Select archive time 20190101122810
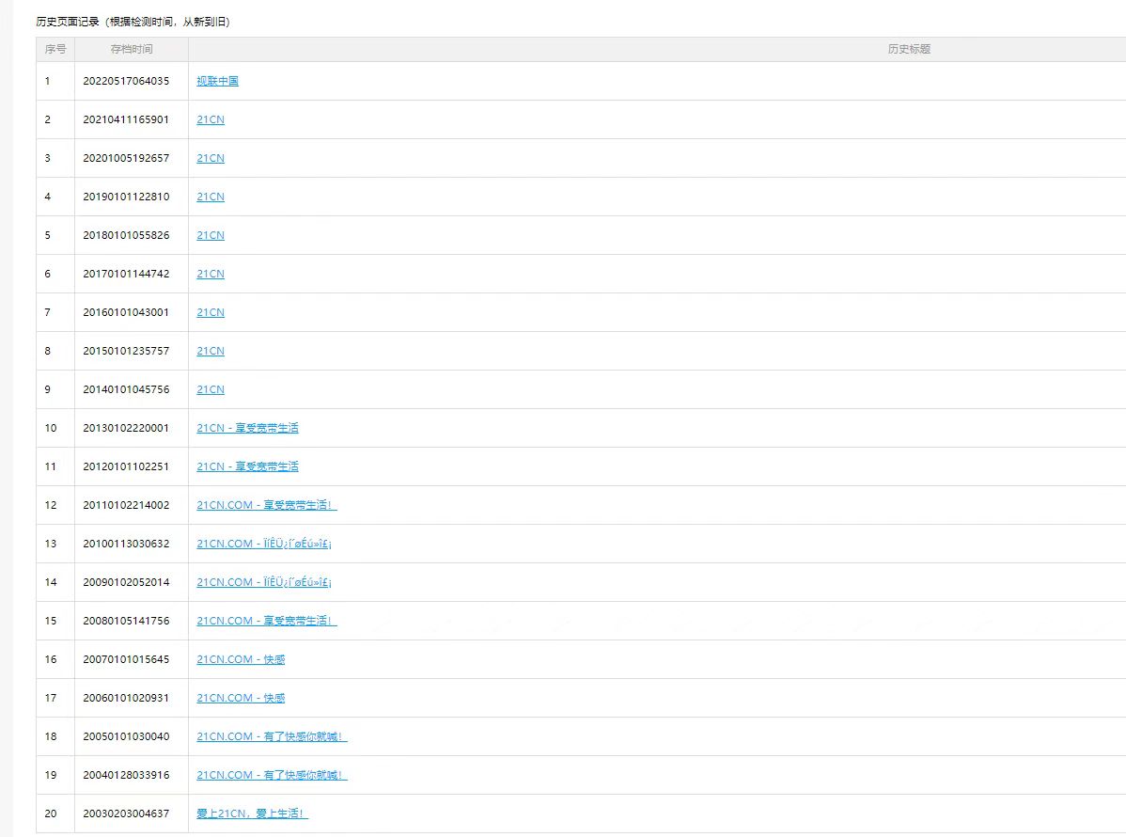Image resolution: width=1126 pixels, height=837 pixels. click(x=126, y=197)
